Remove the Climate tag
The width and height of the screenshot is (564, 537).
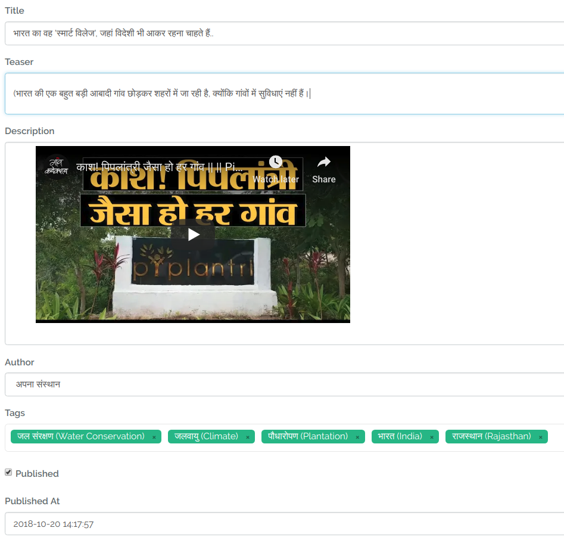pos(248,437)
